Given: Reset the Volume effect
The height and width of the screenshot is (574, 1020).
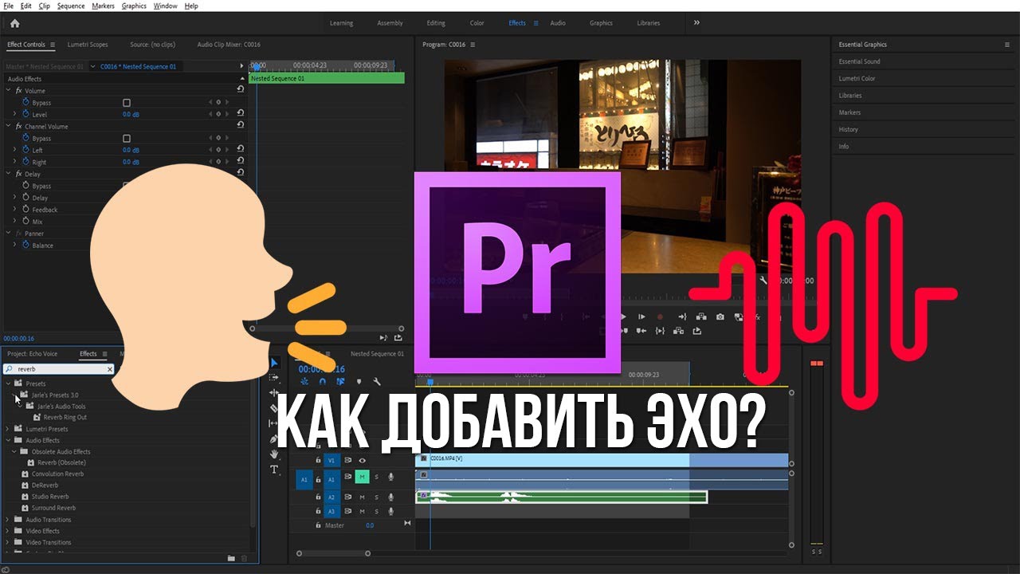Looking at the screenshot, I should pyautogui.click(x=241, y=89).
